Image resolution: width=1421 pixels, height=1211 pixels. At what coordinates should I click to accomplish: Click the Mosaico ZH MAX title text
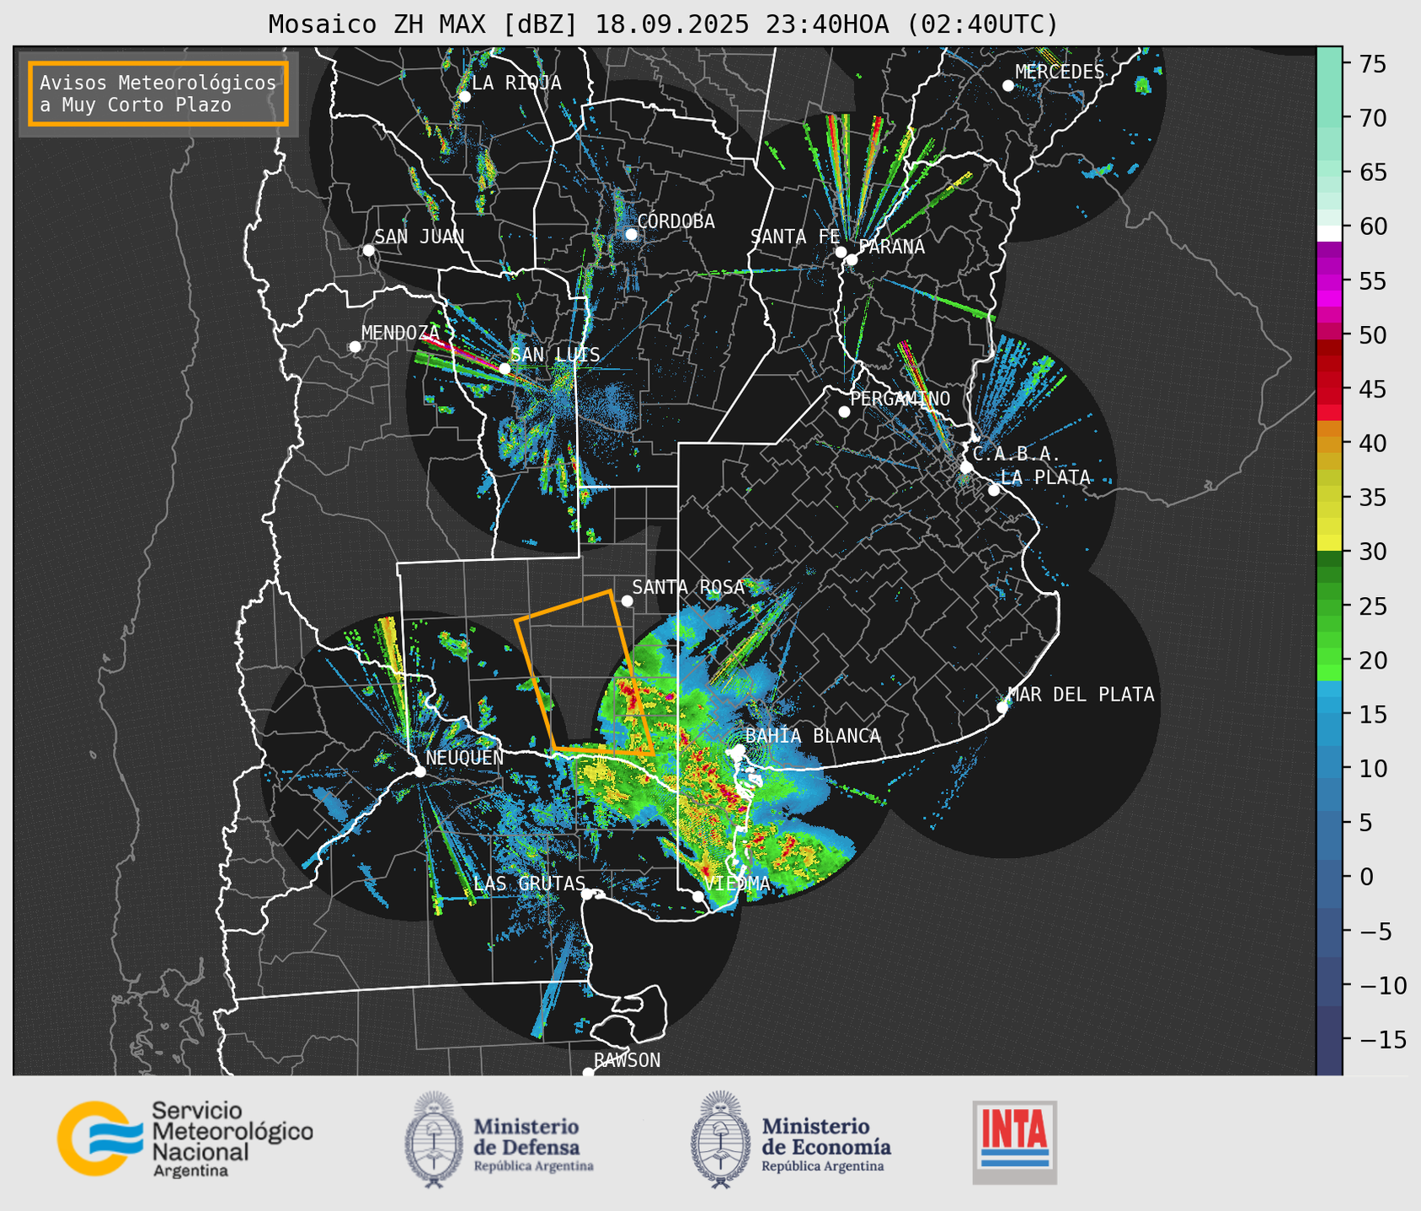(662, 24)
